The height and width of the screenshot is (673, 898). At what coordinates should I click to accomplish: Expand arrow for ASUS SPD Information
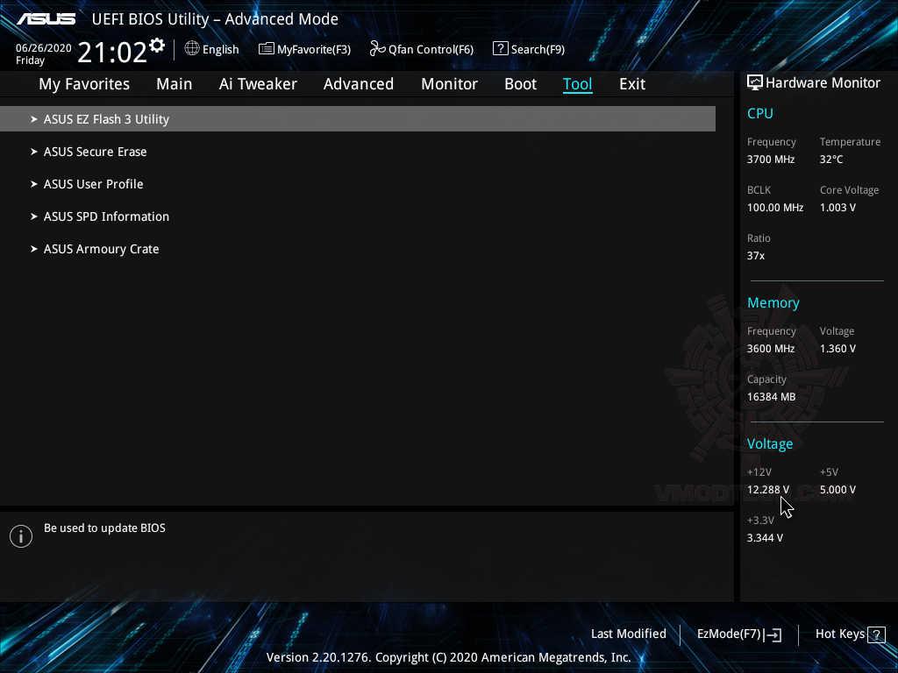[34, 216]
